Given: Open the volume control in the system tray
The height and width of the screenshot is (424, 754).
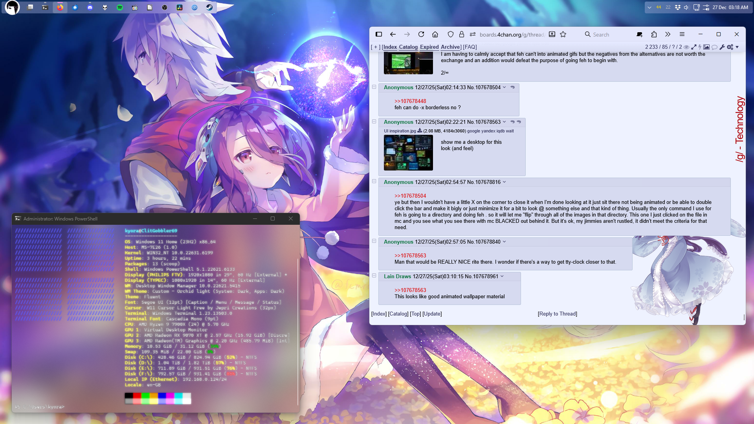Looking at the screenshot, I should [x=686, y=7].
